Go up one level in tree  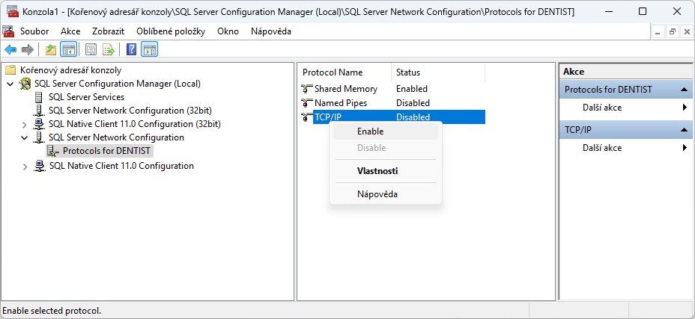(x=51, y=49)
